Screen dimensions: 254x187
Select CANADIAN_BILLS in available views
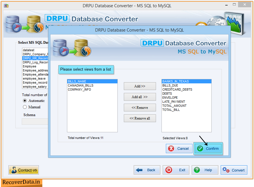click(x=92, y=85)
